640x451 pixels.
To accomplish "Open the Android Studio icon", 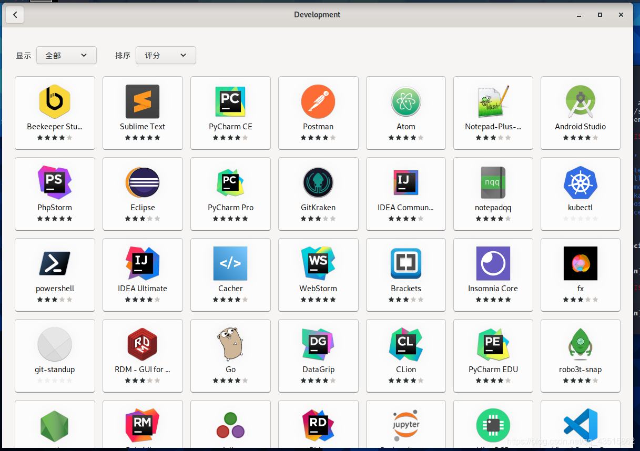I will (x=581, y=101).
